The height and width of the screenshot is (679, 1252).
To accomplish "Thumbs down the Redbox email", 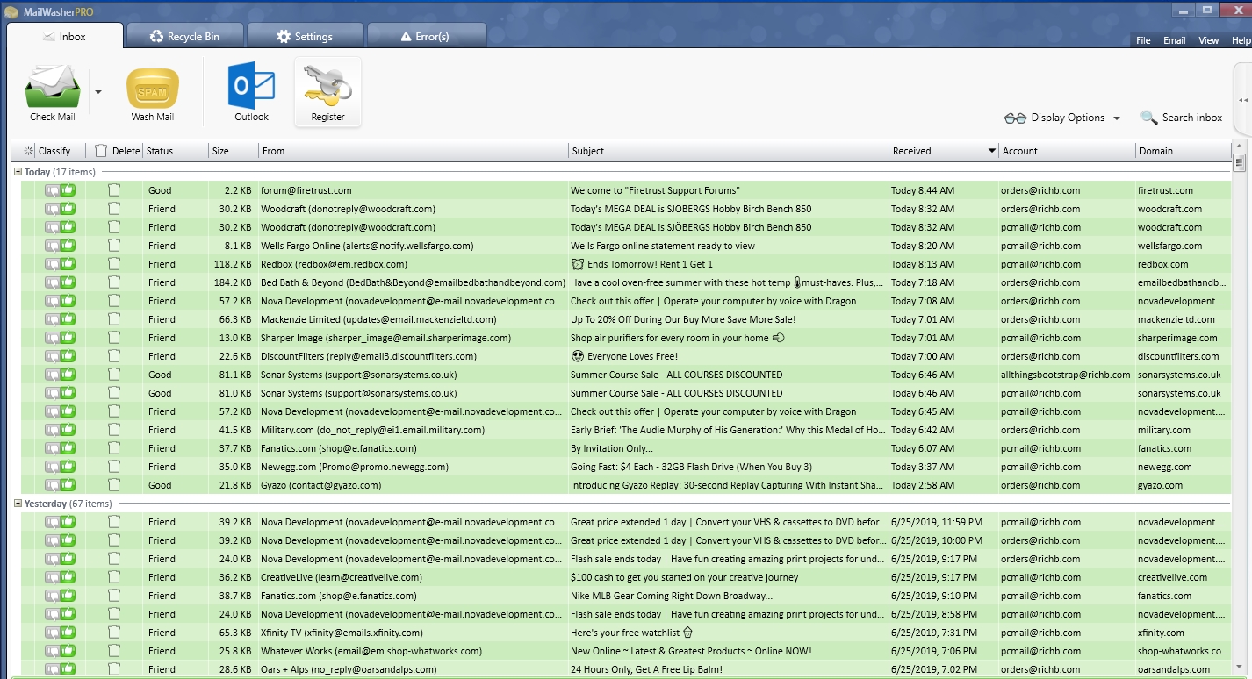I will click(x=53, y=264).
